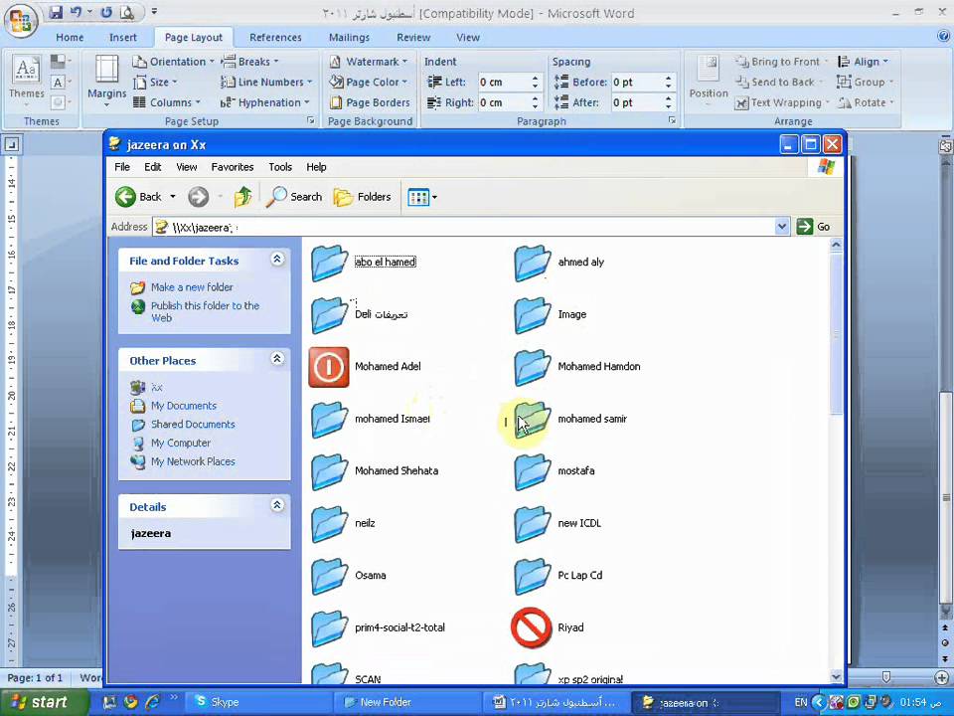Open Word's Hyphenation dropdown
954x716 pixels.
coord(265,102)
